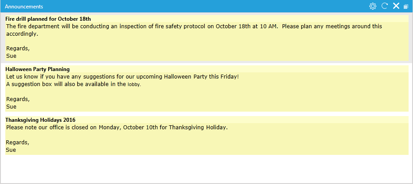Click the middle of the blue header bar

coord(207,6)
